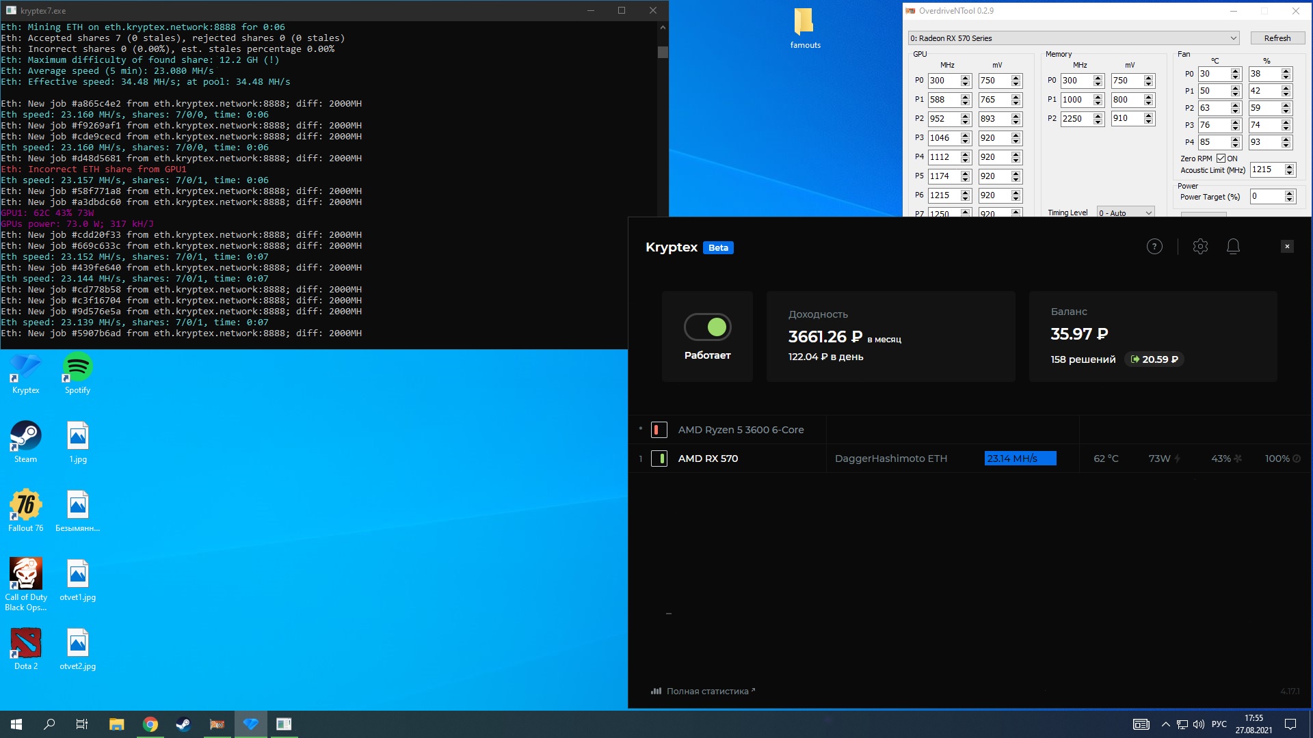The height and width of the screenshot is (738, 1313).
Task: Switch to Kryptex taskbar button
Action: (250, 724)
